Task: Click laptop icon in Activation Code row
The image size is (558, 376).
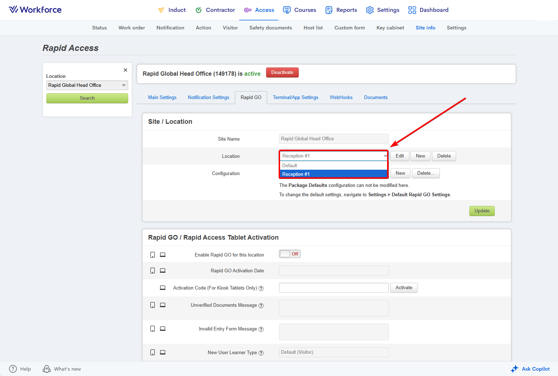Action: coord(163,288)
